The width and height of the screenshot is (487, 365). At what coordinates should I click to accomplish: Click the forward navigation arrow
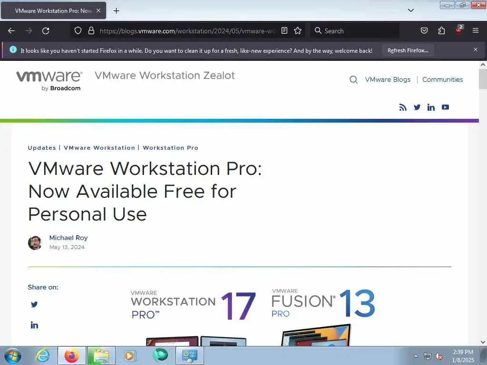click(29, 31)
